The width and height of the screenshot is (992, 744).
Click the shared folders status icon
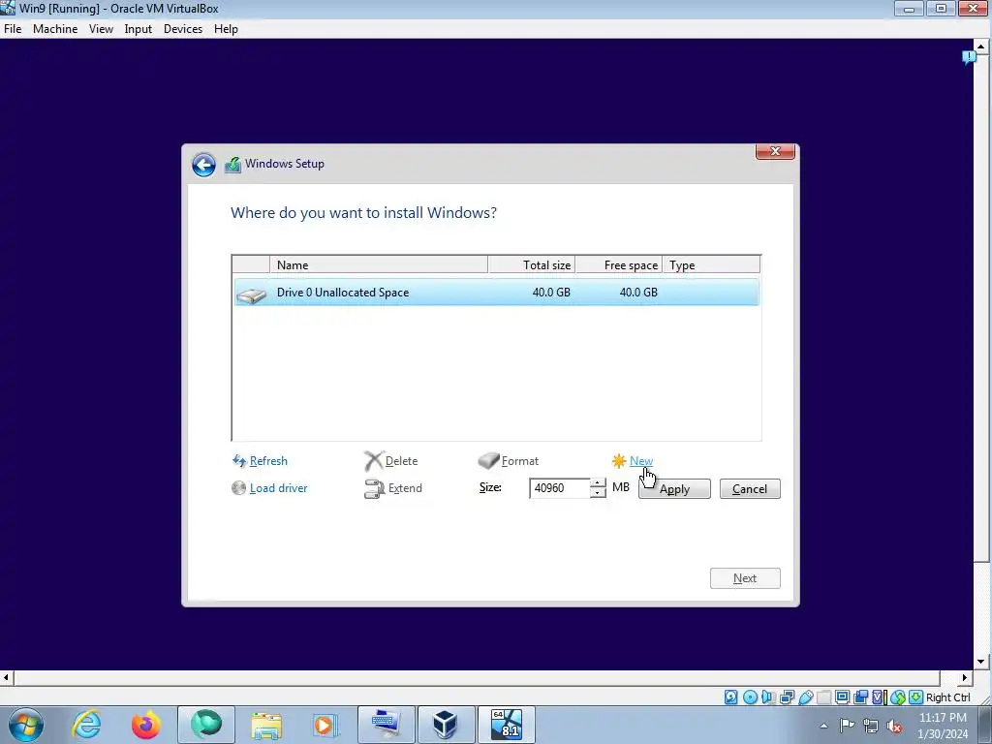click(x=823, y=697)
